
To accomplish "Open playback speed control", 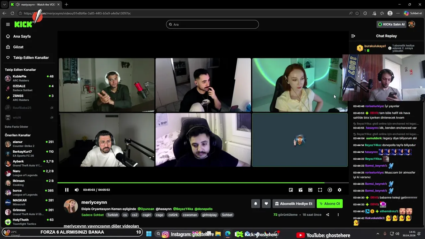I will click(330, 190).
